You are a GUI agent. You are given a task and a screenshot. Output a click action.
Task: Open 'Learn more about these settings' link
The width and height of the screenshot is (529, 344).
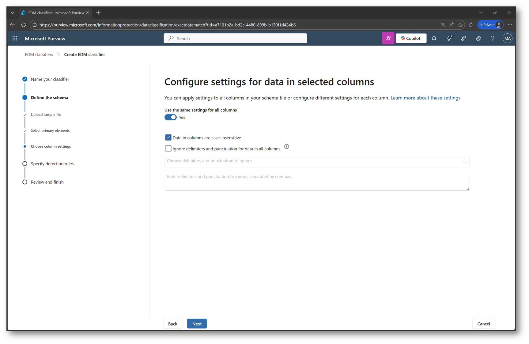click(425, 98)
